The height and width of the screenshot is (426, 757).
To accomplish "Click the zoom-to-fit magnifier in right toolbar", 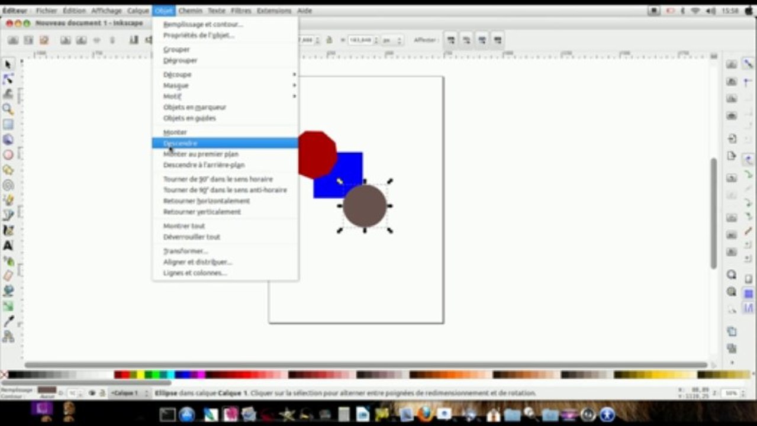I will [x=732, y=275].
